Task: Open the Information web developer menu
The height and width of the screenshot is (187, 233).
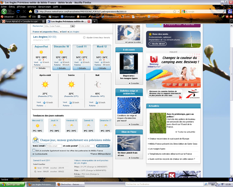Action: tap(68, 17)
